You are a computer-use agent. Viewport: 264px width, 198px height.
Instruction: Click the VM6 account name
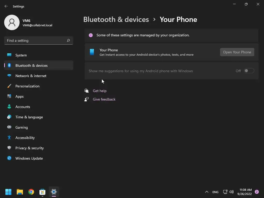point(27,21)
